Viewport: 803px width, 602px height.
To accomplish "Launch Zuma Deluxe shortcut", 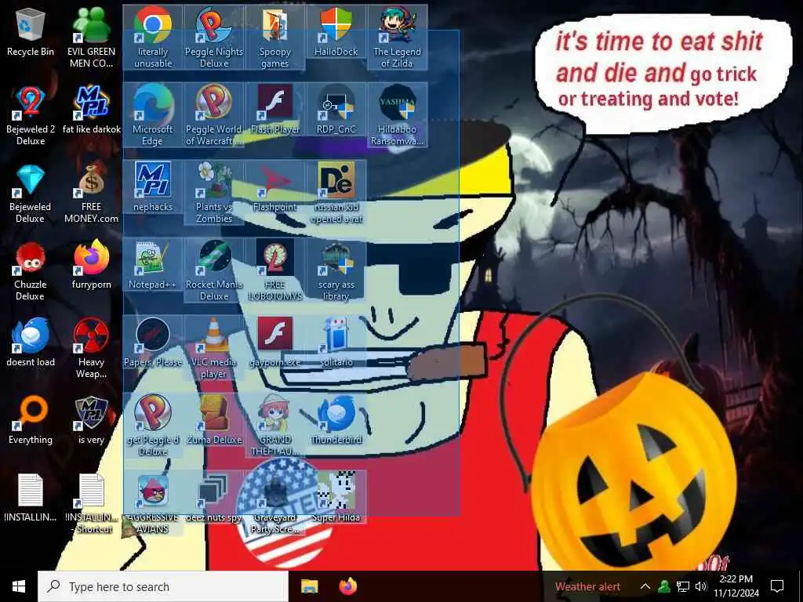I will tap(214, 421).
